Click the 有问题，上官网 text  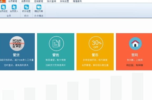click(x=135, y=60)
